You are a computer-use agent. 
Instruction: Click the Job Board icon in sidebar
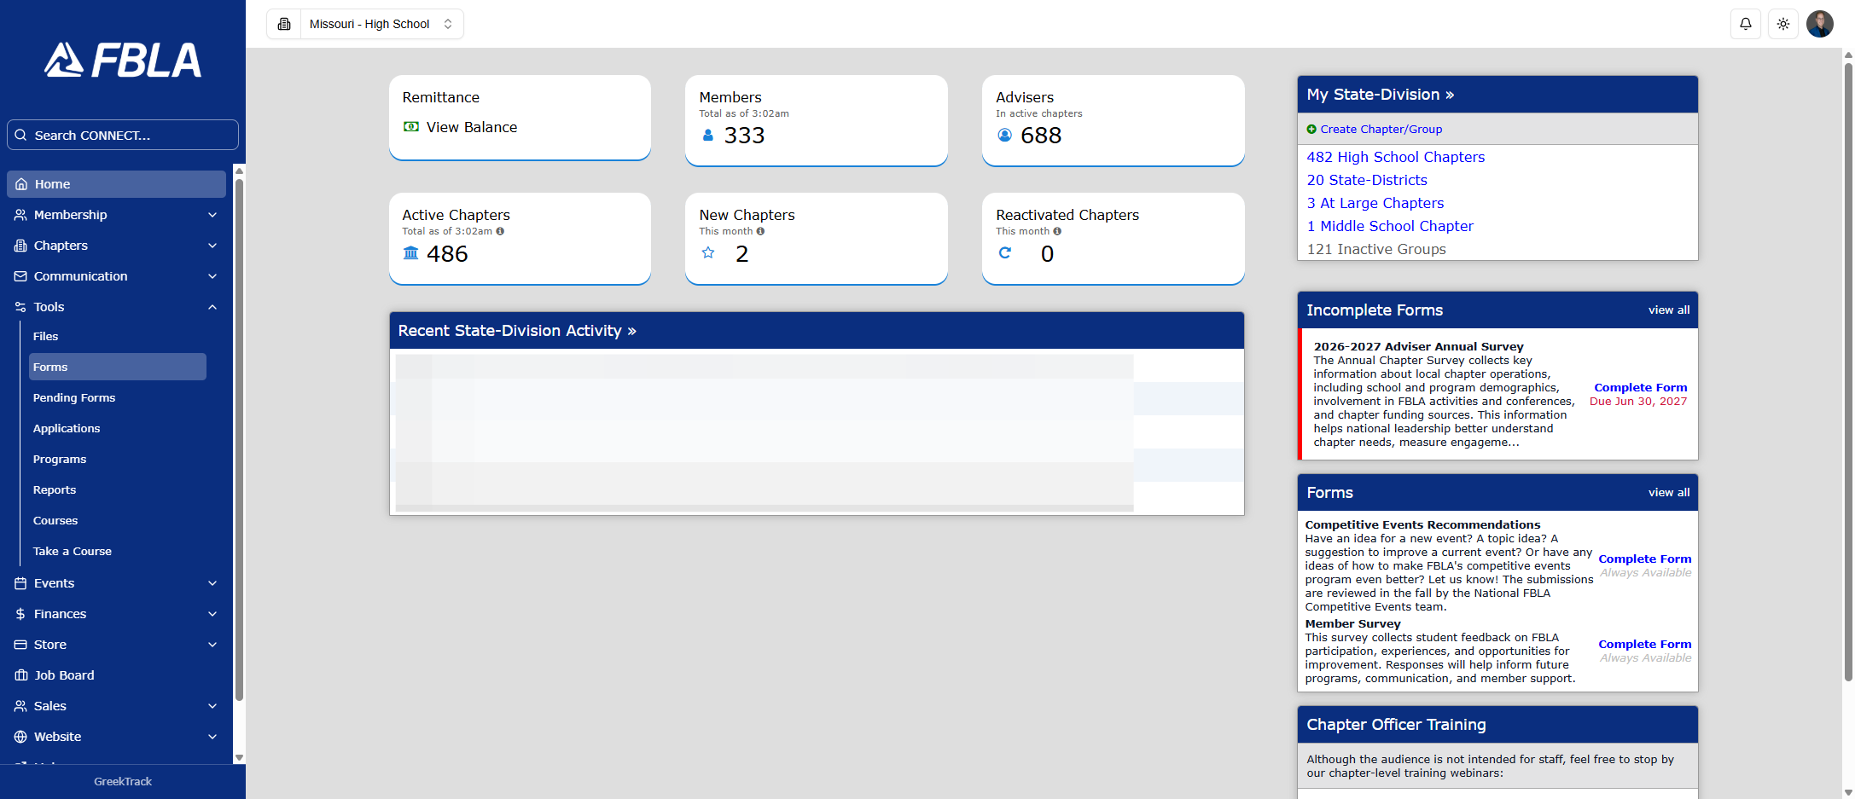21,675
